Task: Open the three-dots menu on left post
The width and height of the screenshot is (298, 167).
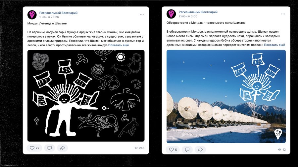Action: pos(142,15)
